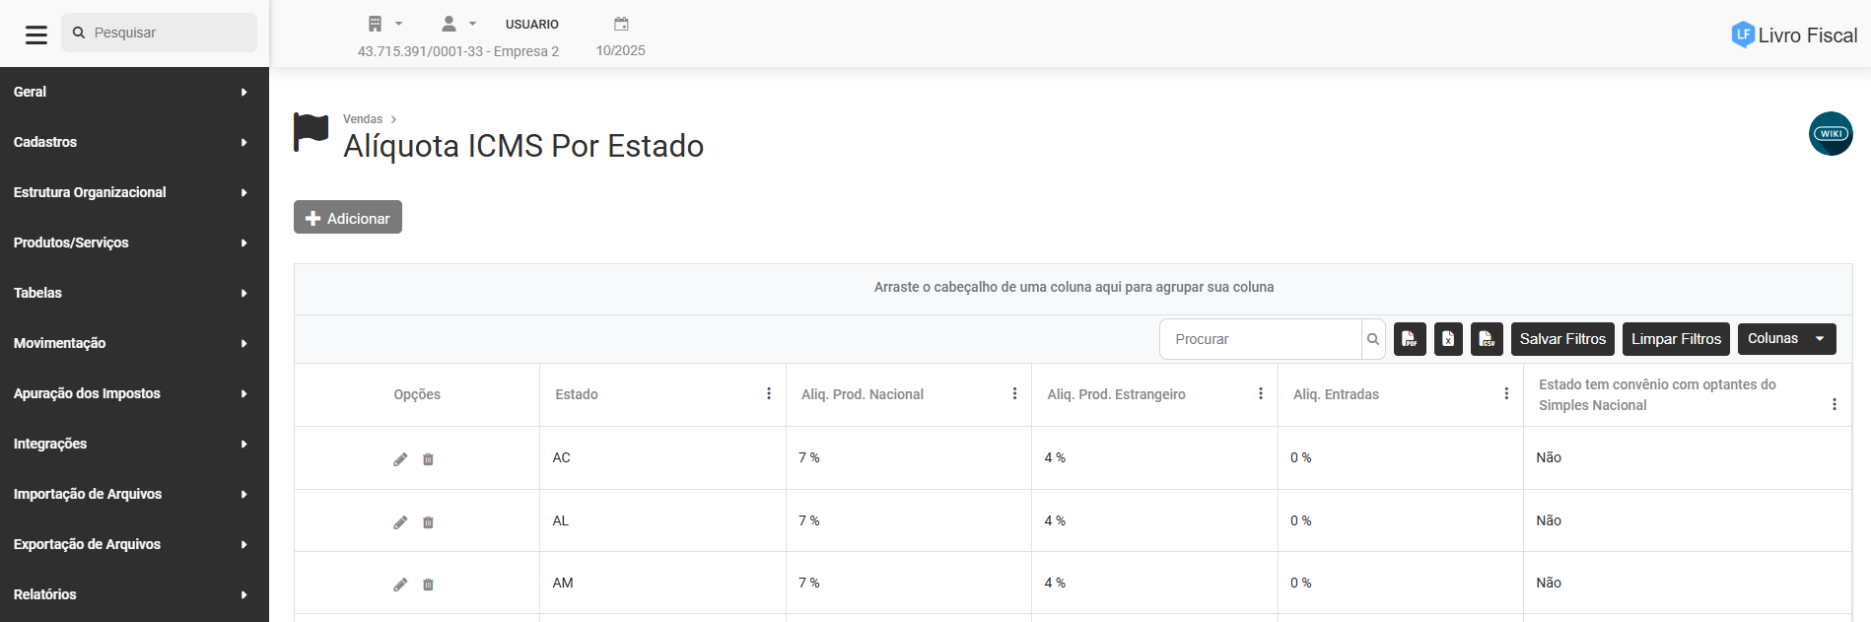Export the table to CSV

1487,339
